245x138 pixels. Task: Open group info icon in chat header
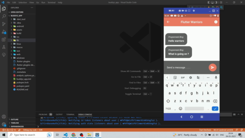pyautogui.click(x=216, y=22)
